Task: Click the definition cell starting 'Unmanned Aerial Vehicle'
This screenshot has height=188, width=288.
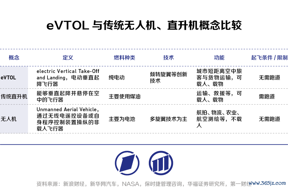Action: click(x=68, y=119)
